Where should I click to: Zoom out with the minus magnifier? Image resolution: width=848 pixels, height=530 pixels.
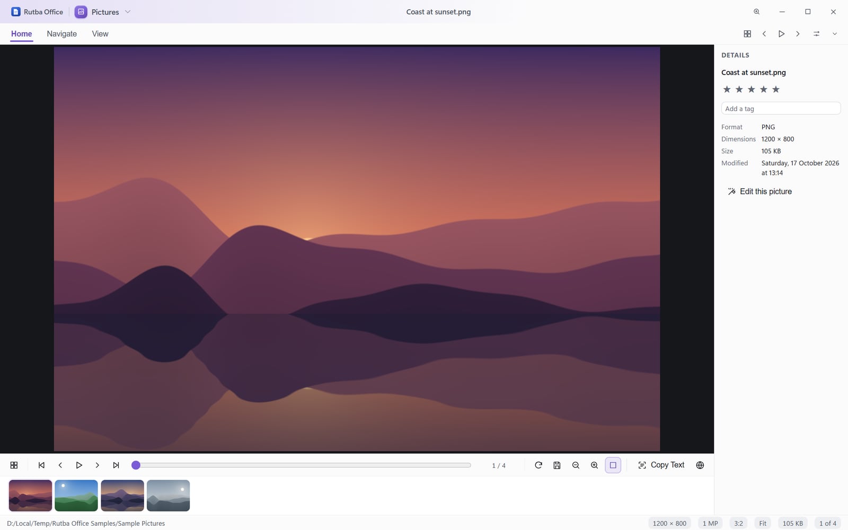(x=576, y=465)
